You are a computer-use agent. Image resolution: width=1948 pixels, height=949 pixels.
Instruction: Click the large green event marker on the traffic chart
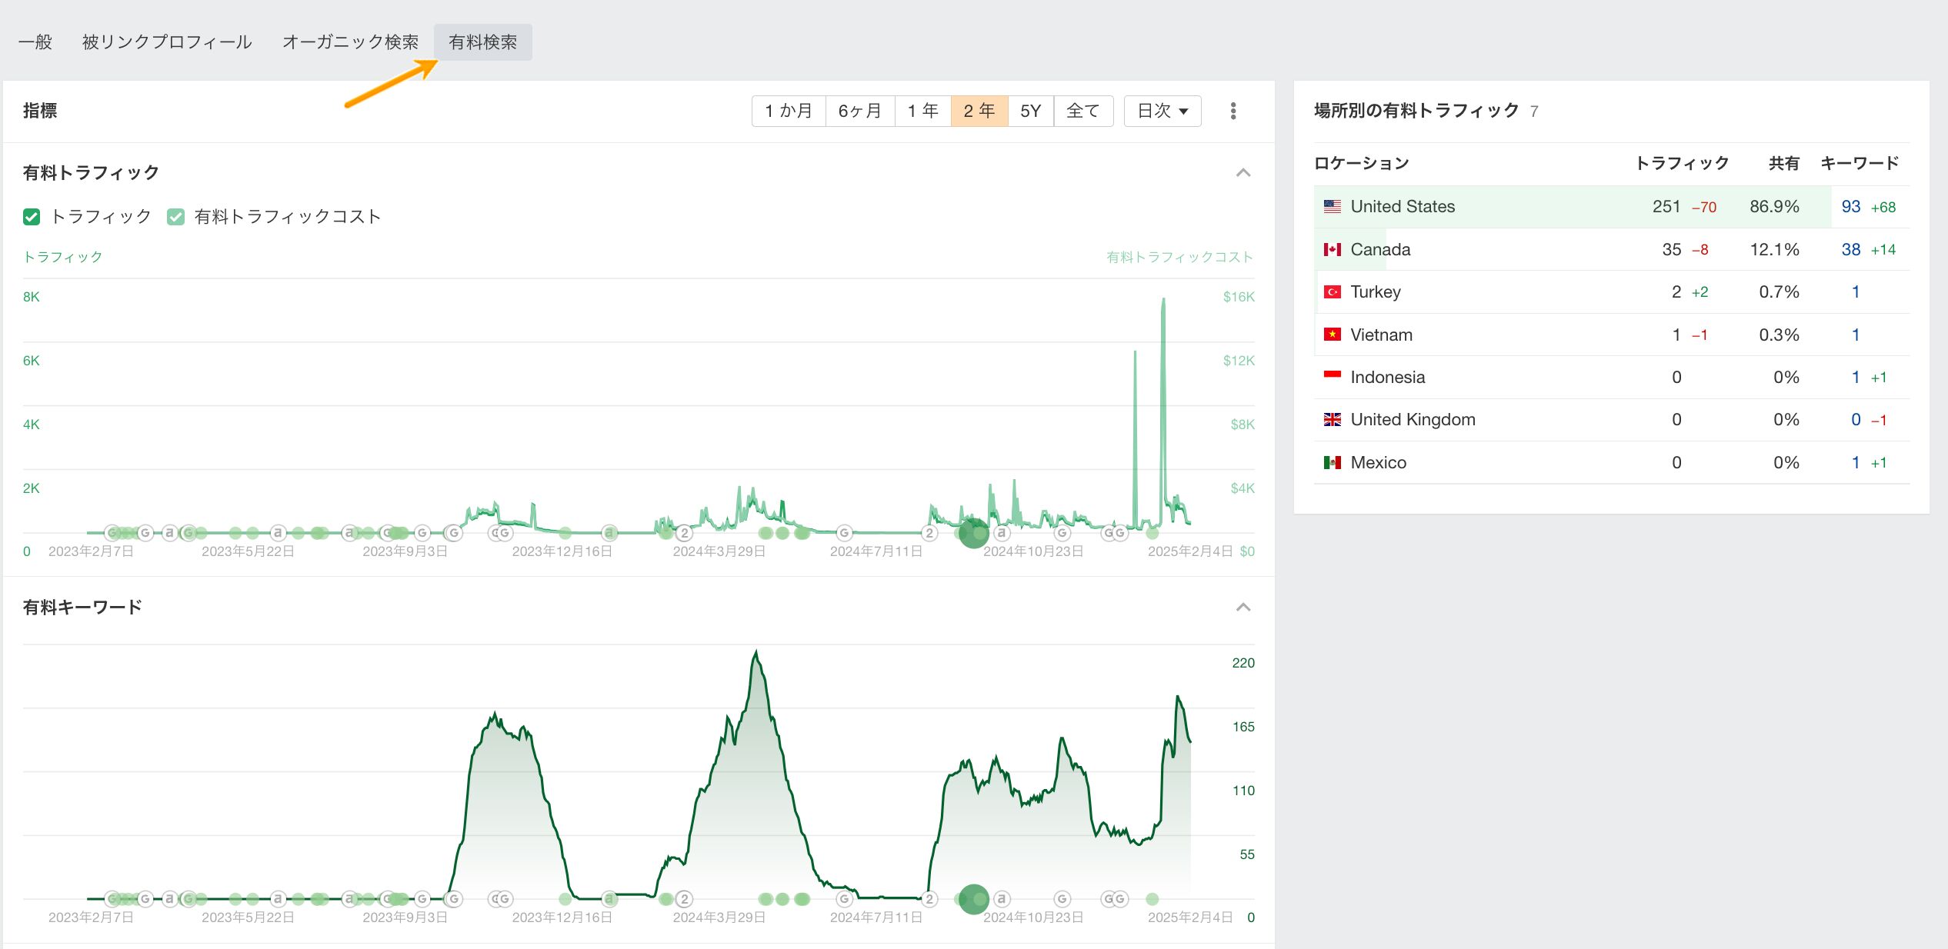coord(973,533)
